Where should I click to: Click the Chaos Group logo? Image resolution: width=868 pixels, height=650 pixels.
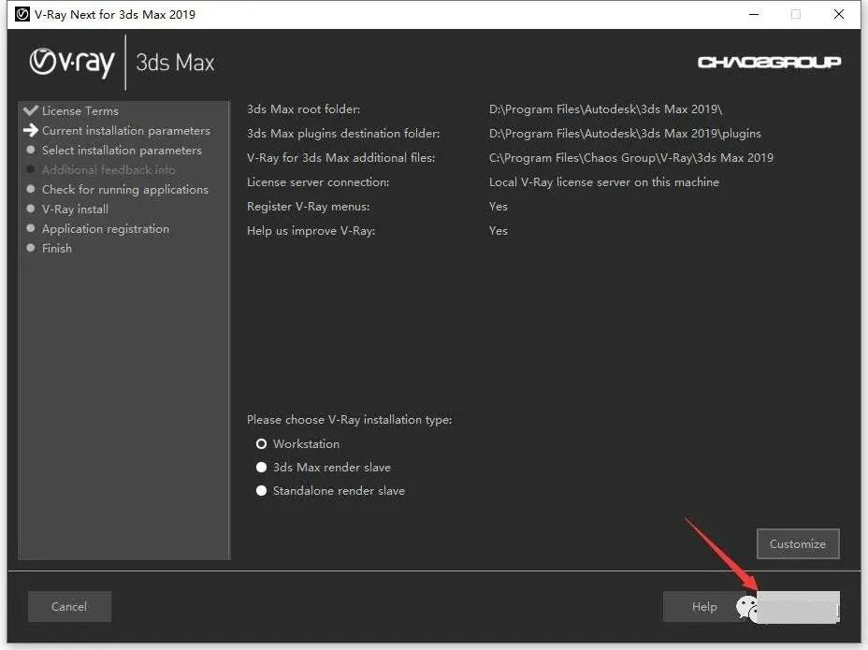[x=769, y=62]
